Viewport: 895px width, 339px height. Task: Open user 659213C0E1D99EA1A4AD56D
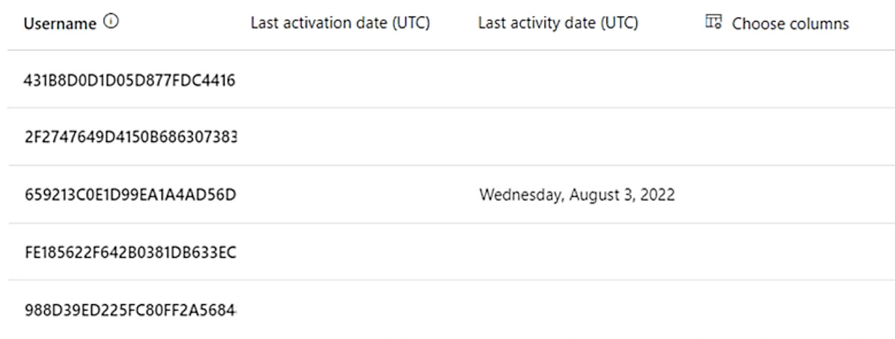(131, 193)
